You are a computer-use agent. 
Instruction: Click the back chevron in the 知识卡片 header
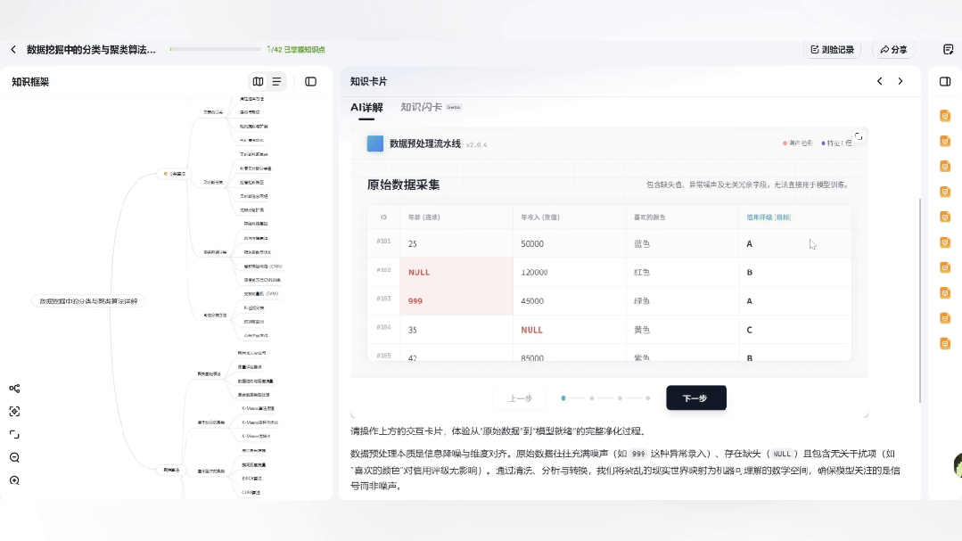(x=880, y=81)
